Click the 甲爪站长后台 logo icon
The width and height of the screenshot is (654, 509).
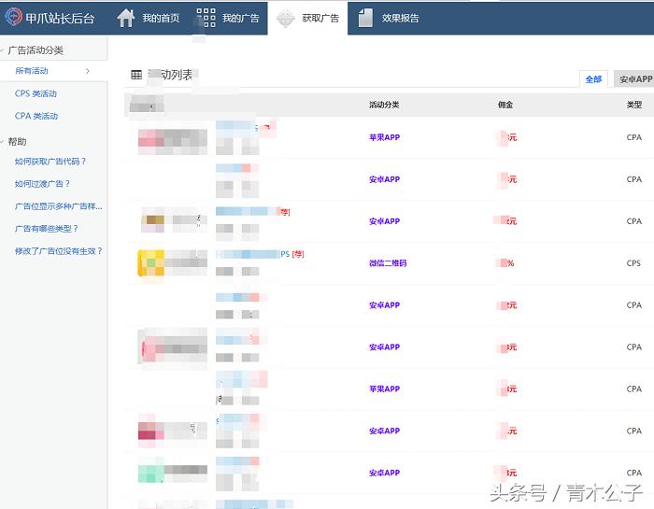pos(14,18)
